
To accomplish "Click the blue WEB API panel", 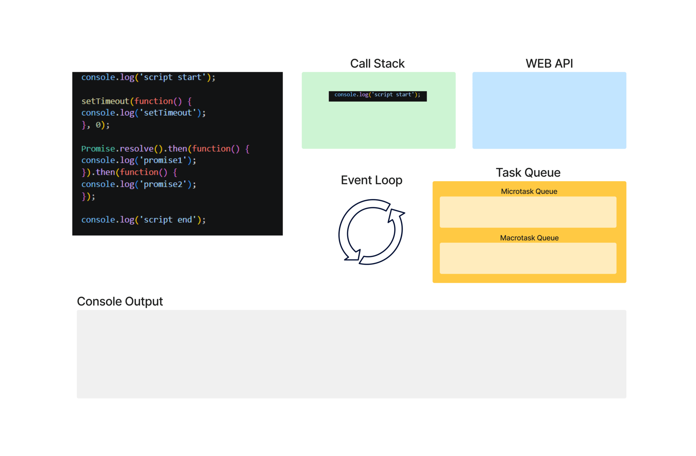I will click(549, 110).
